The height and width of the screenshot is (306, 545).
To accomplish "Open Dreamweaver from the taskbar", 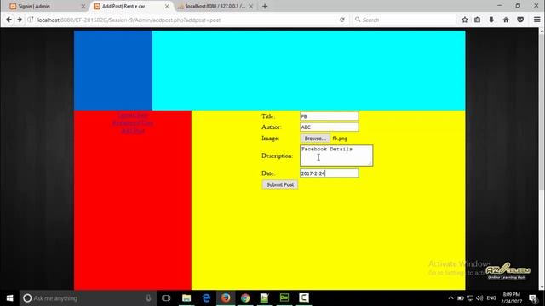I will coord(284,298).
